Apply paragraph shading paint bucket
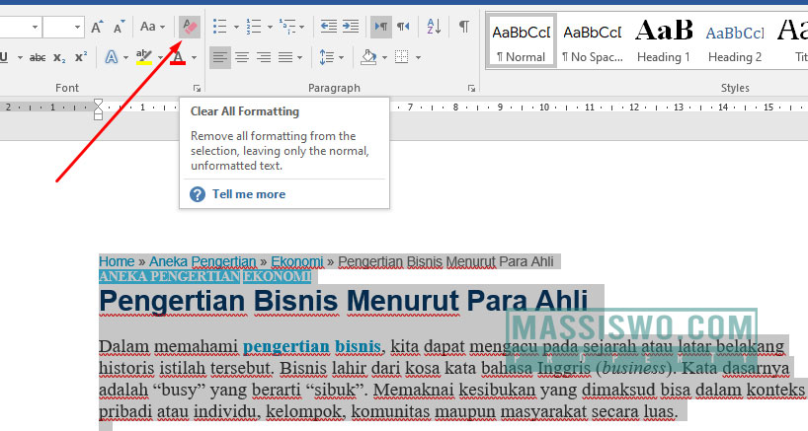The height and width of the screenshot is (431, 808). 368,57
